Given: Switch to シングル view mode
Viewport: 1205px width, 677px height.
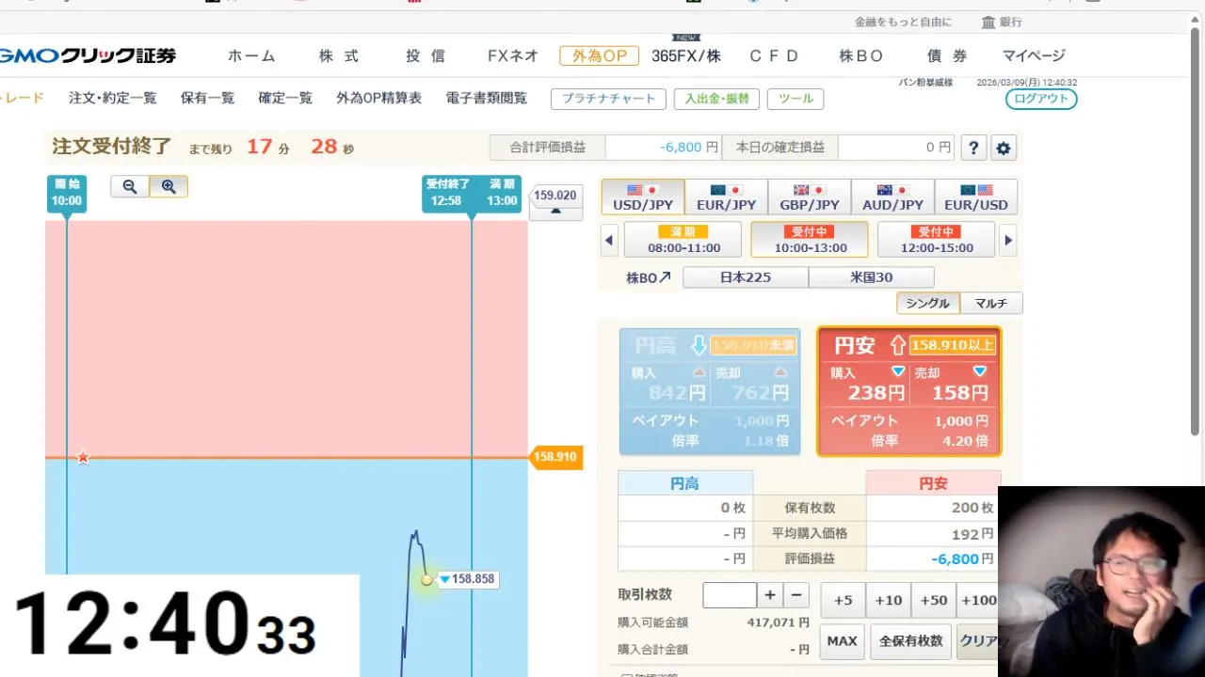Looking at the screenshot, I should pyautogui.click(x=928, y=303).
